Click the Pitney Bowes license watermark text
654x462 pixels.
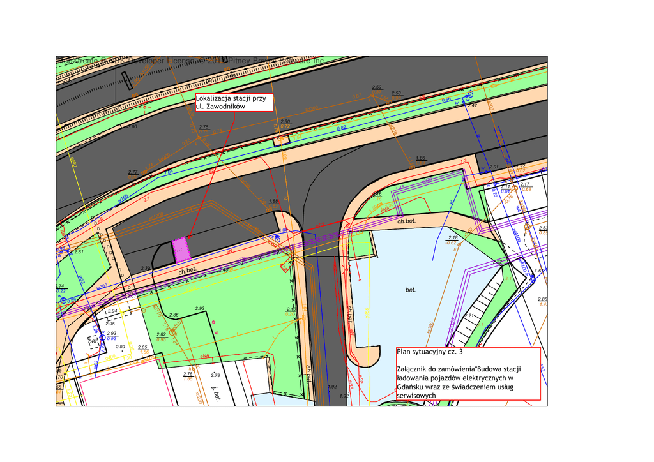(192, 61)
